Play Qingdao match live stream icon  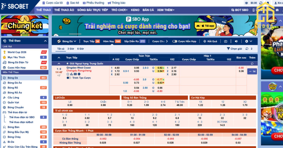(79, 74)
